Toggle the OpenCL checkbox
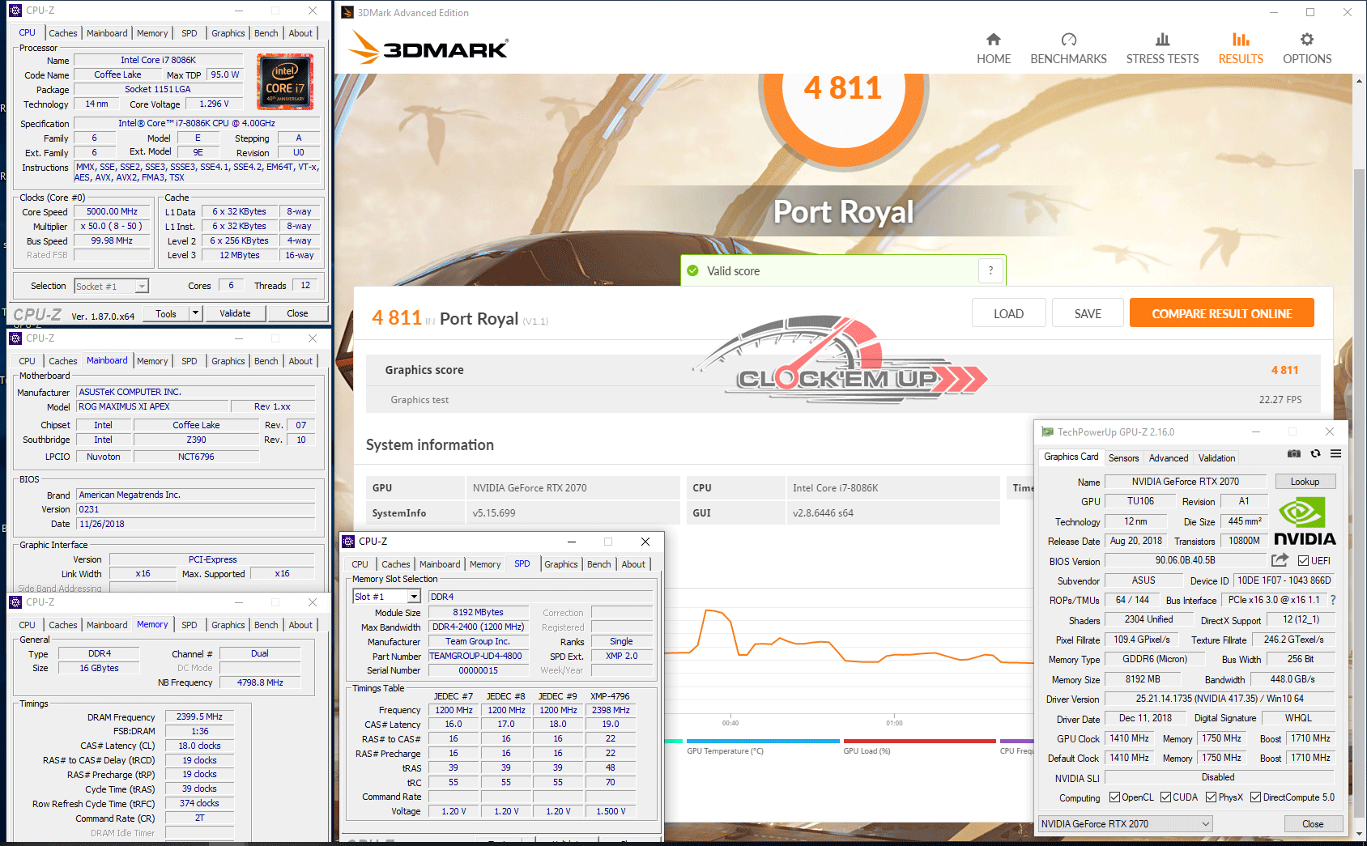This screenshot has width=1367, height=846. coord(1114,797)
